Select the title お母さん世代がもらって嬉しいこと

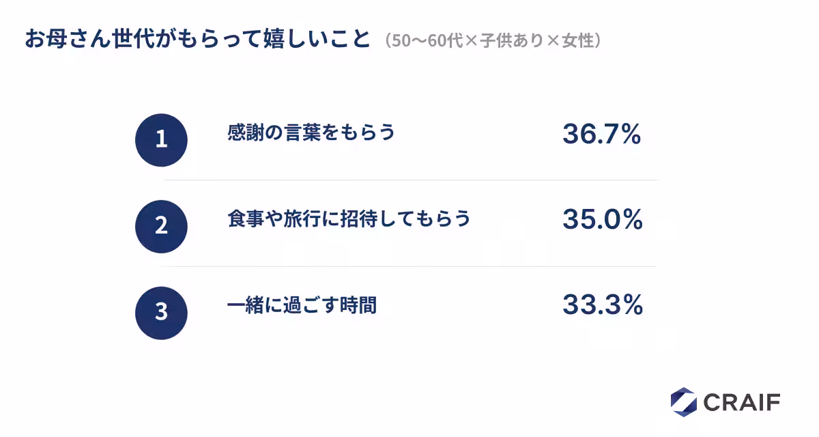[198, 39]
